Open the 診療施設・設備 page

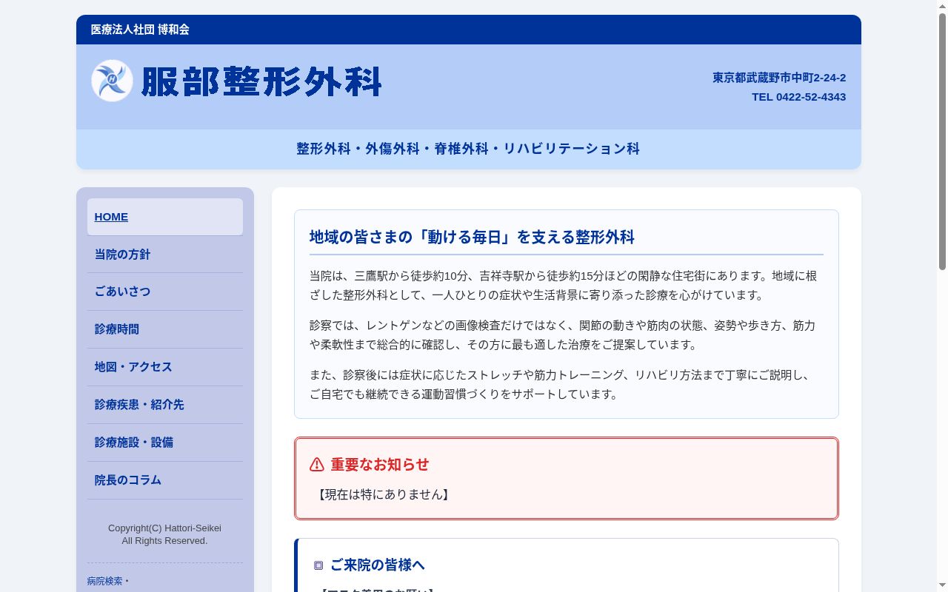coord(165,443)
